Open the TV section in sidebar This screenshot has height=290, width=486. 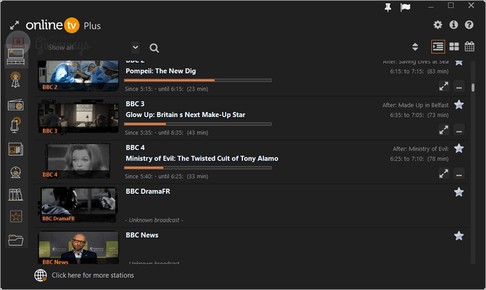click(16, 57)
